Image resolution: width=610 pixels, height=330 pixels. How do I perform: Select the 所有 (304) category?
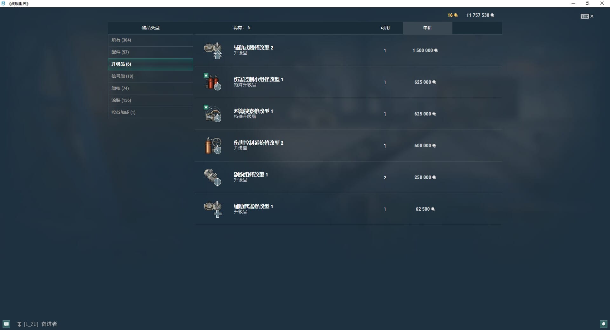point(150,40)
